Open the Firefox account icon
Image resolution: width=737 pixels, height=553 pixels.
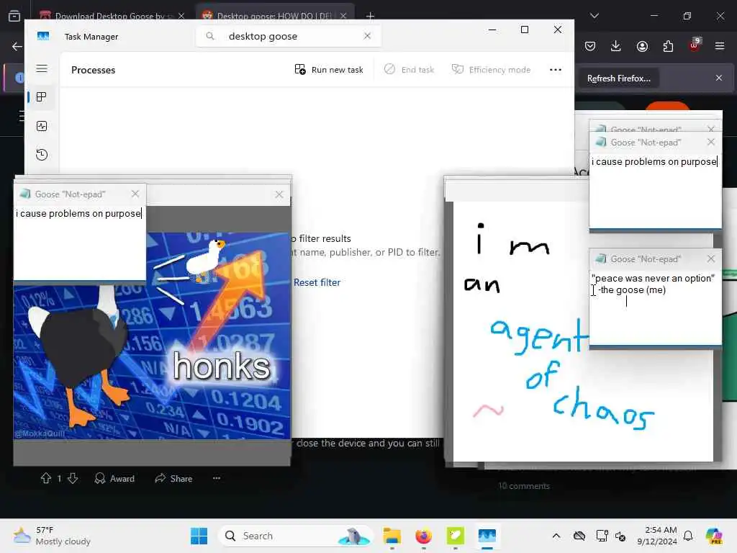click(642, 46)
